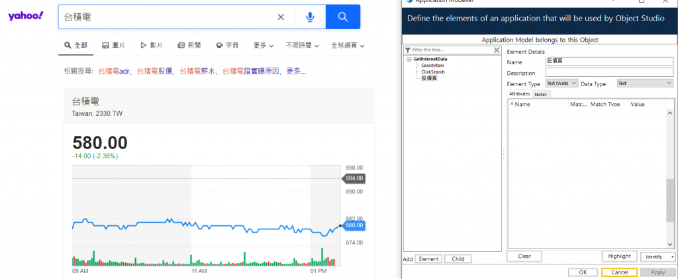Click 更多... in related searches
Image resolution: width=678 pixels, height=279 pixels.
pos(297,72)
